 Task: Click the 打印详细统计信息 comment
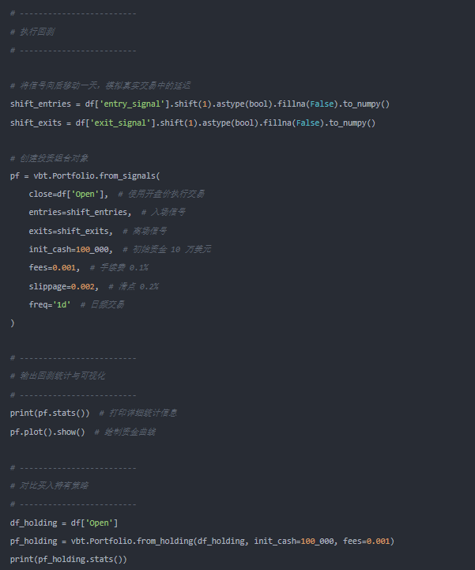coord(138,413)
